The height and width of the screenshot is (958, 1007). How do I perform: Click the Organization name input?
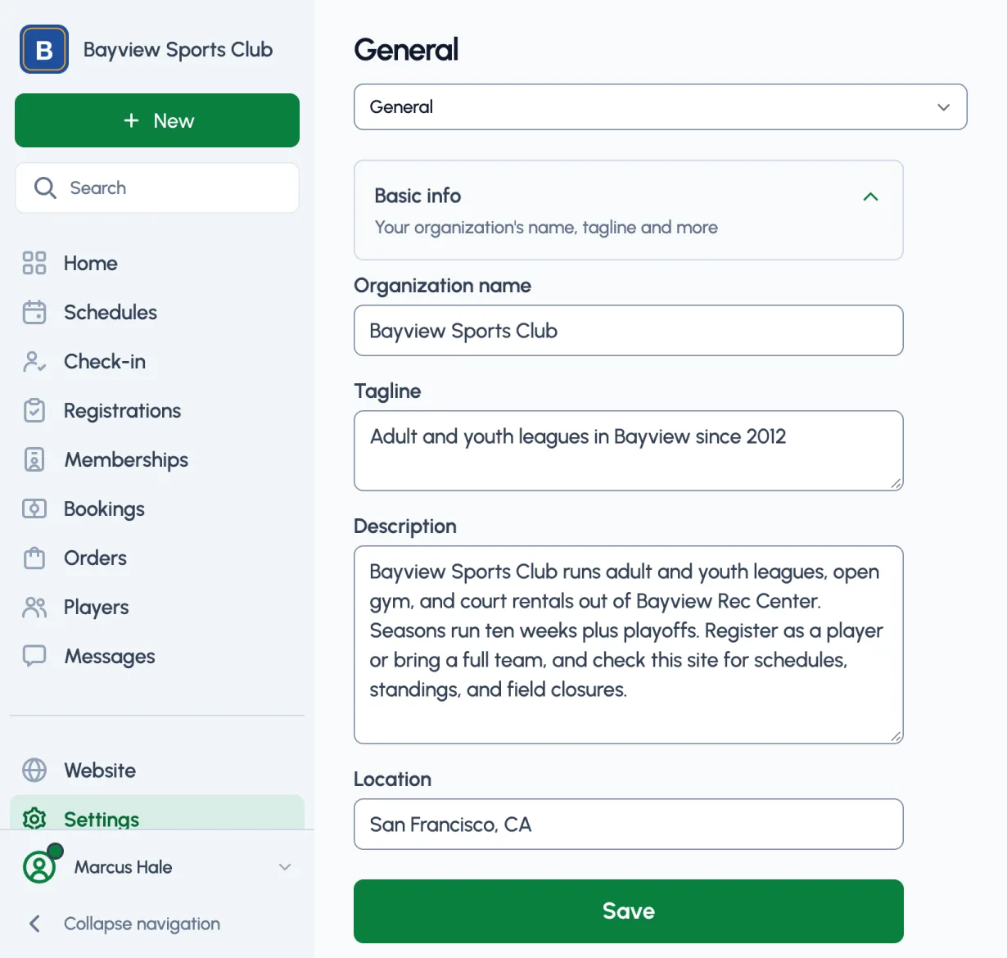tap(629, 331)
